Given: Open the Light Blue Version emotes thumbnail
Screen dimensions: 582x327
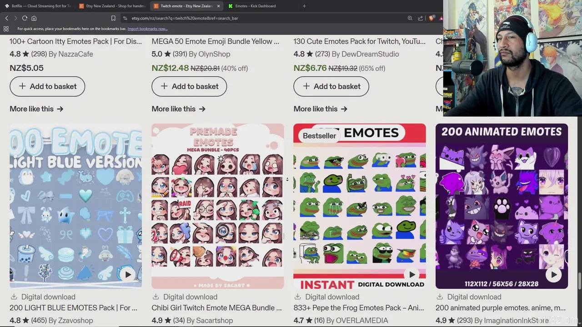Looking at the screenshot, I should click(x=75, y=206).
